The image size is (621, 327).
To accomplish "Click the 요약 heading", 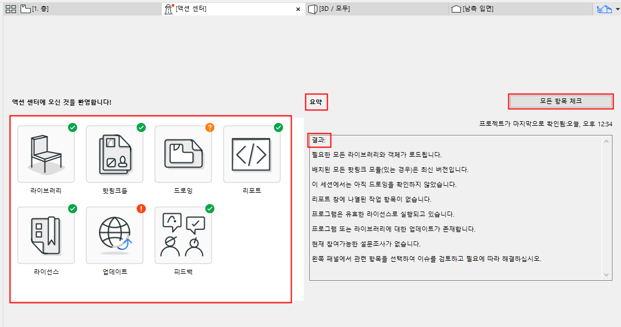I will (316, 102).
